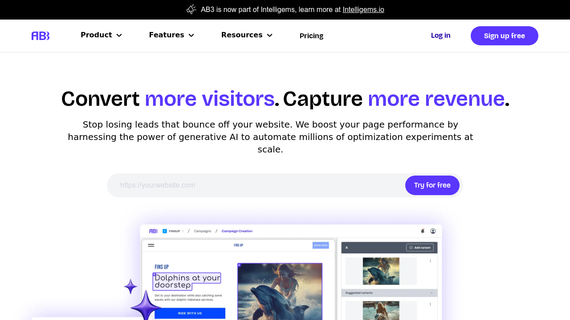Click the bell notification icon in preview
Screen dimensions: 570x320
[x=423, y=231]
